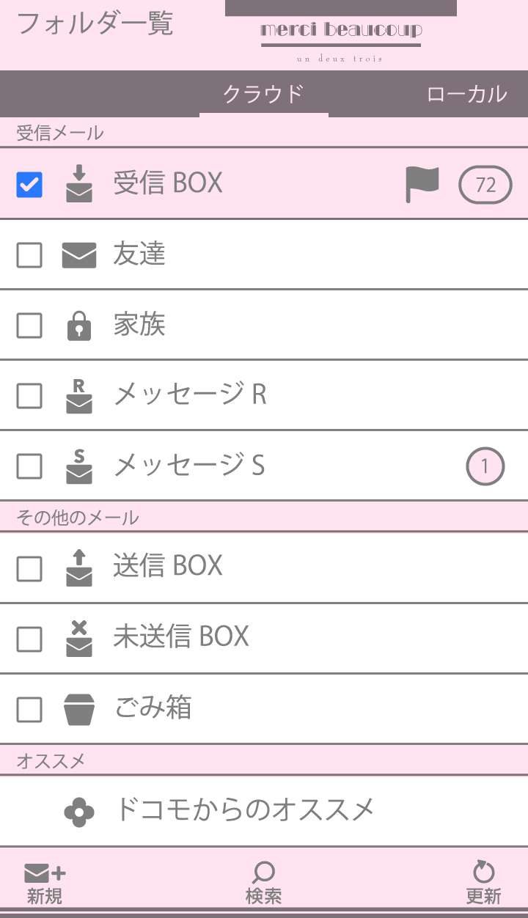The width and height of the screenshot is (528, 918).
Task: Switch to the クラウド tab
Action: (263, 95)
